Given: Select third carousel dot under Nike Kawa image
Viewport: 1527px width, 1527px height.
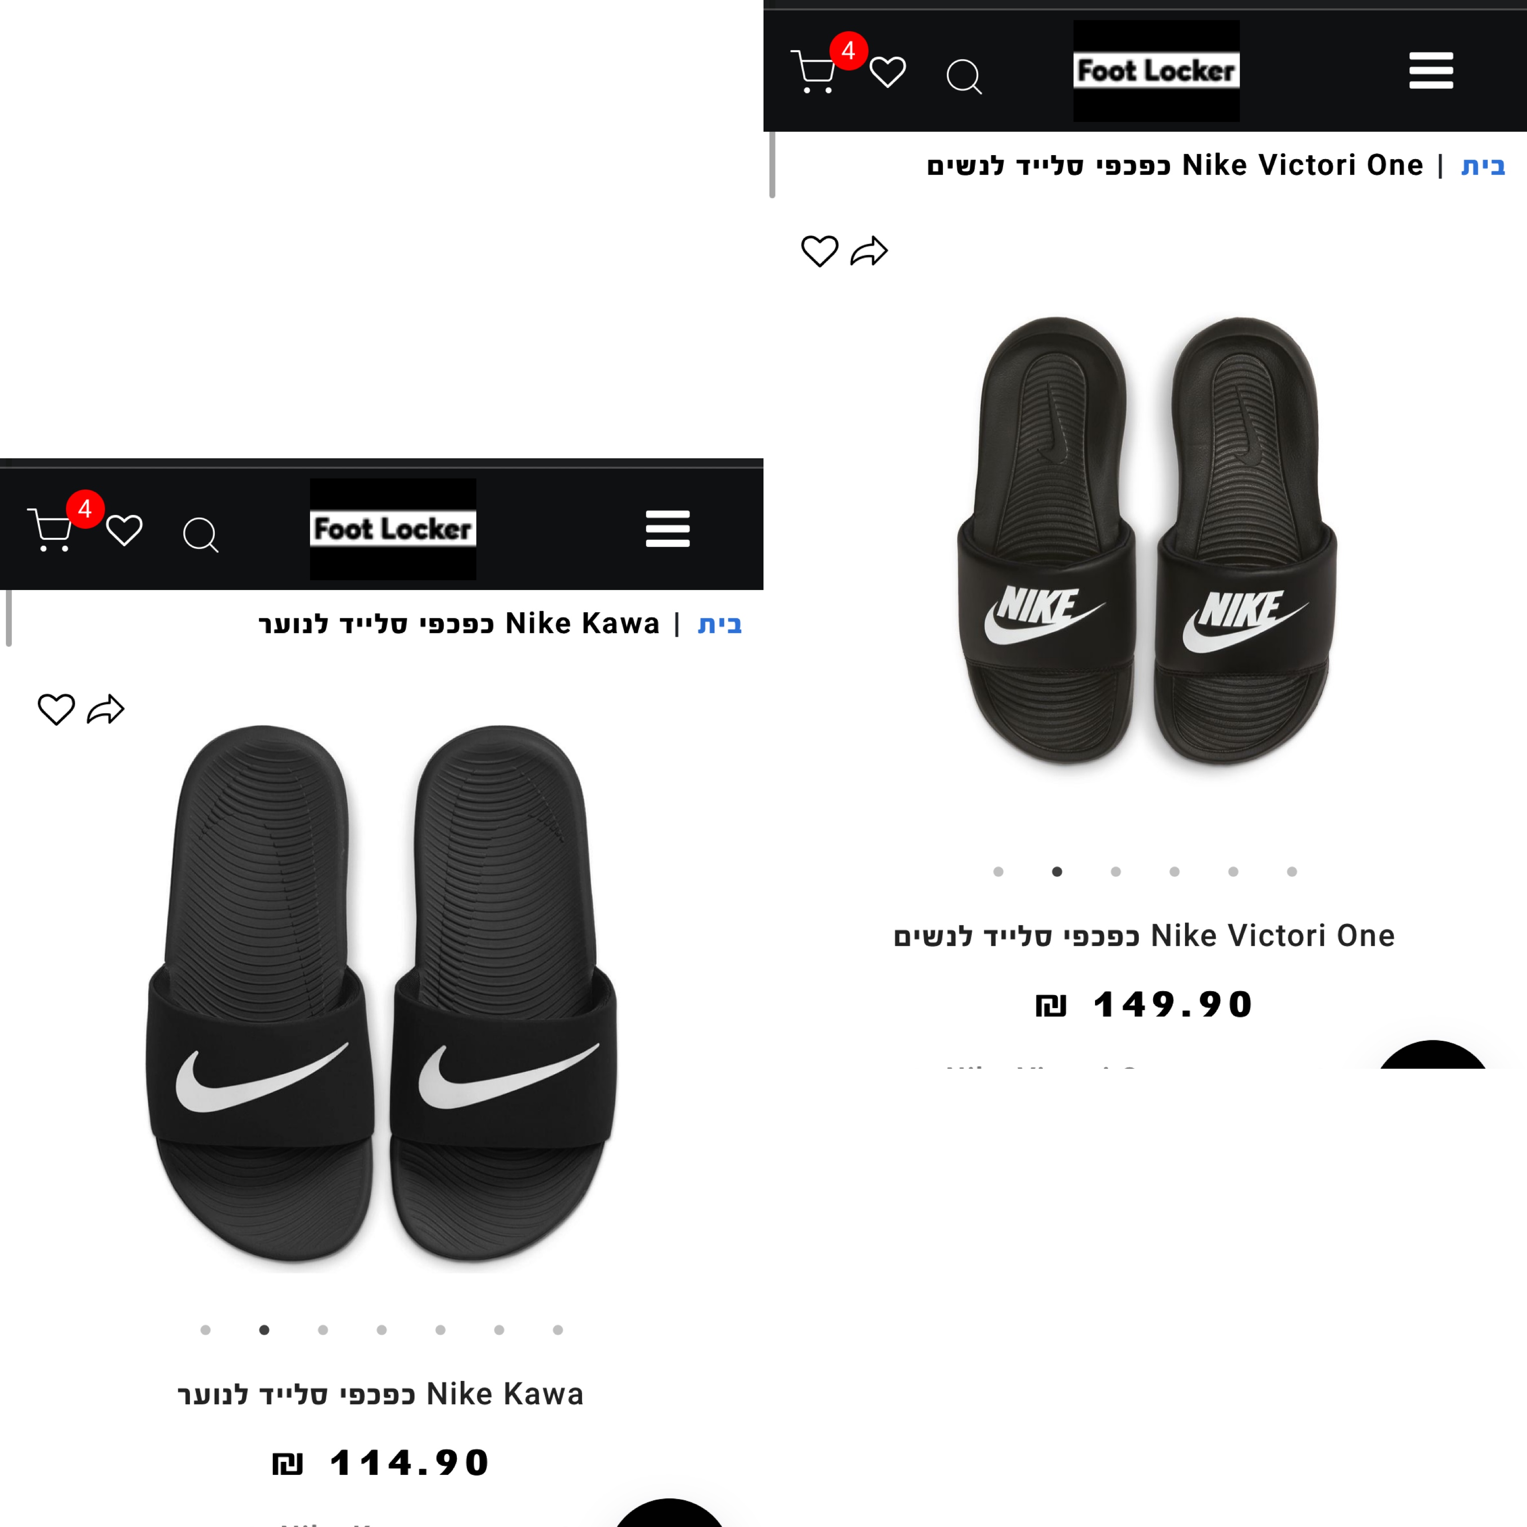Looking at the screenshot, I should pos(323,1330).
